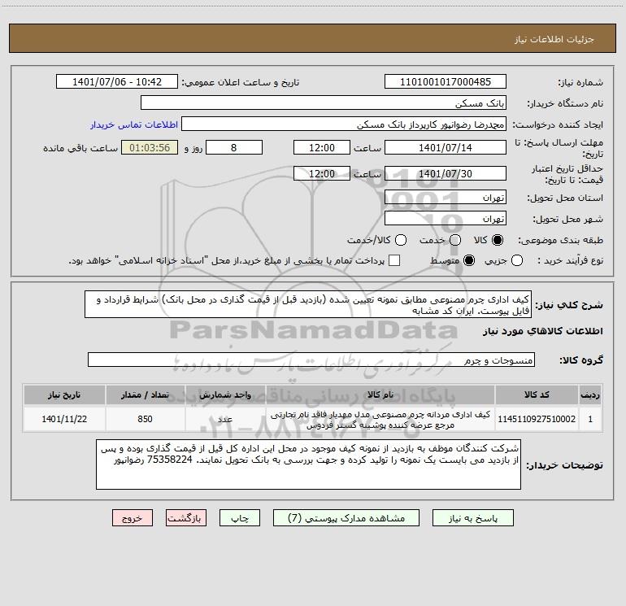Click the need date cell 1401/11/22
The width and height of the screenshot is (626, 606).
[64, 419]
